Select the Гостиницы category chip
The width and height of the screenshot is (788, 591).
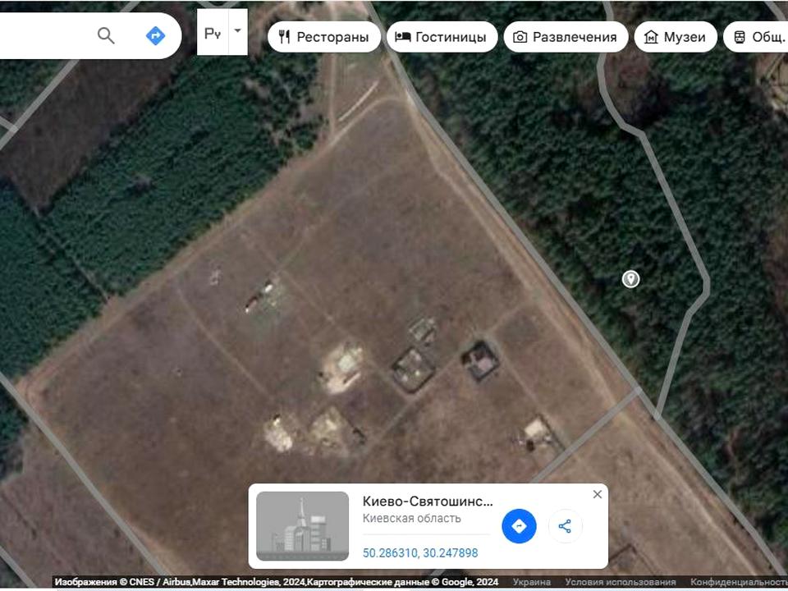click(x=442, y=37)
